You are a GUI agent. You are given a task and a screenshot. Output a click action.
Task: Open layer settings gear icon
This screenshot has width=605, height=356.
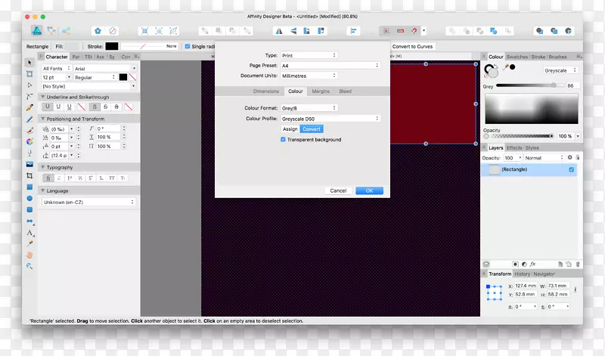tap(569, 158)
